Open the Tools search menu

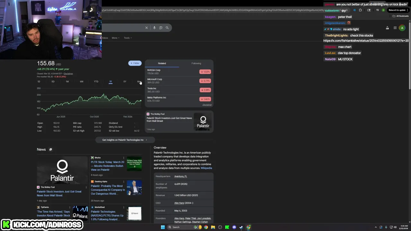click(128, 38)
